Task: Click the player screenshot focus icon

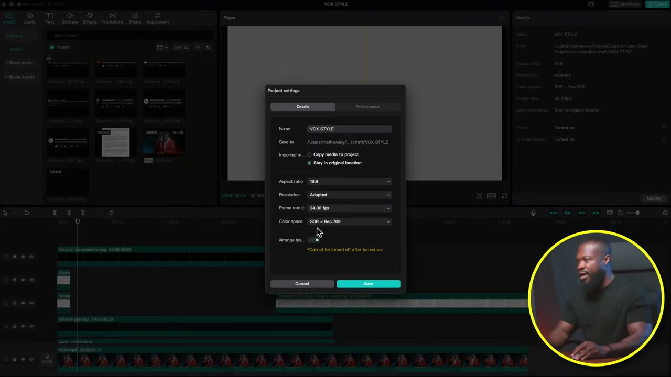Action: pyautogui.click(x=479, y=196)
